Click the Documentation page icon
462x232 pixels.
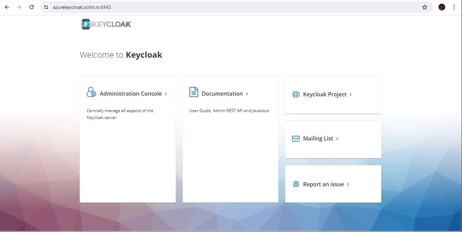(x=194, y=92)
